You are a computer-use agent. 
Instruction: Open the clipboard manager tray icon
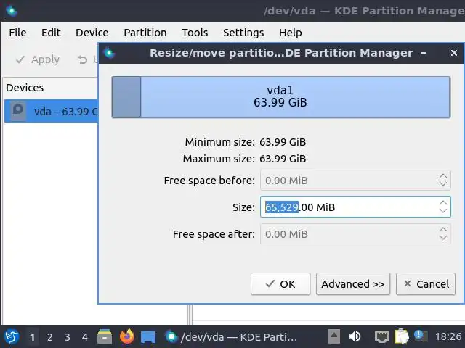[402, 336]
